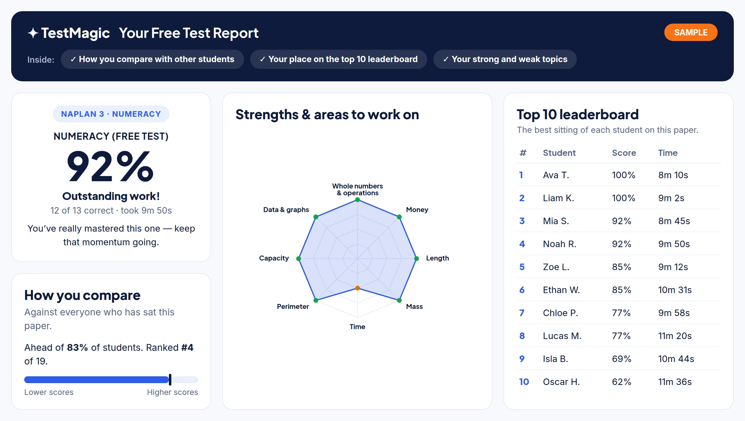The width and height of the screenshot is (745, 421).
Task: Select leaderboard row Isla B.
Action: click(618, 359)
